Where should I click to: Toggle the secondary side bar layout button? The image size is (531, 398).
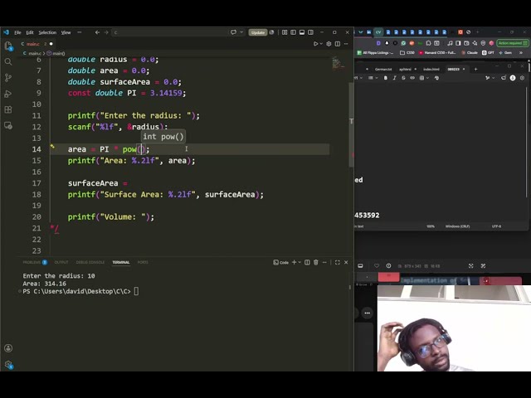coord(310,32)
